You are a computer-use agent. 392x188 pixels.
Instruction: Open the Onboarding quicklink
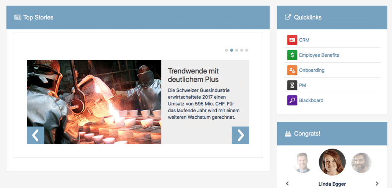point(312,70)
